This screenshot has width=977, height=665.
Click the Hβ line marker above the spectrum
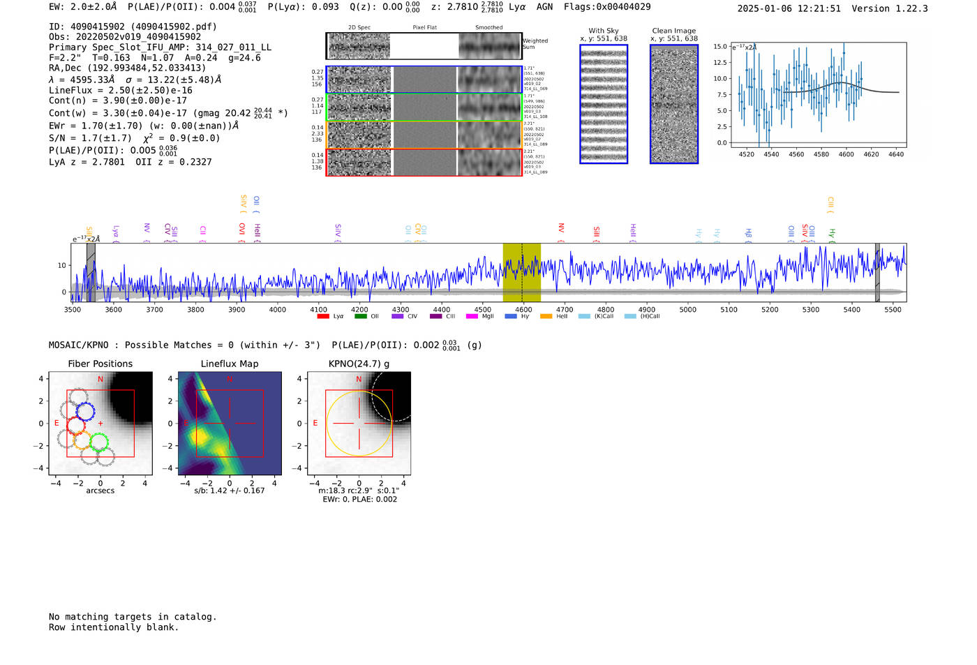pos(748,233)
